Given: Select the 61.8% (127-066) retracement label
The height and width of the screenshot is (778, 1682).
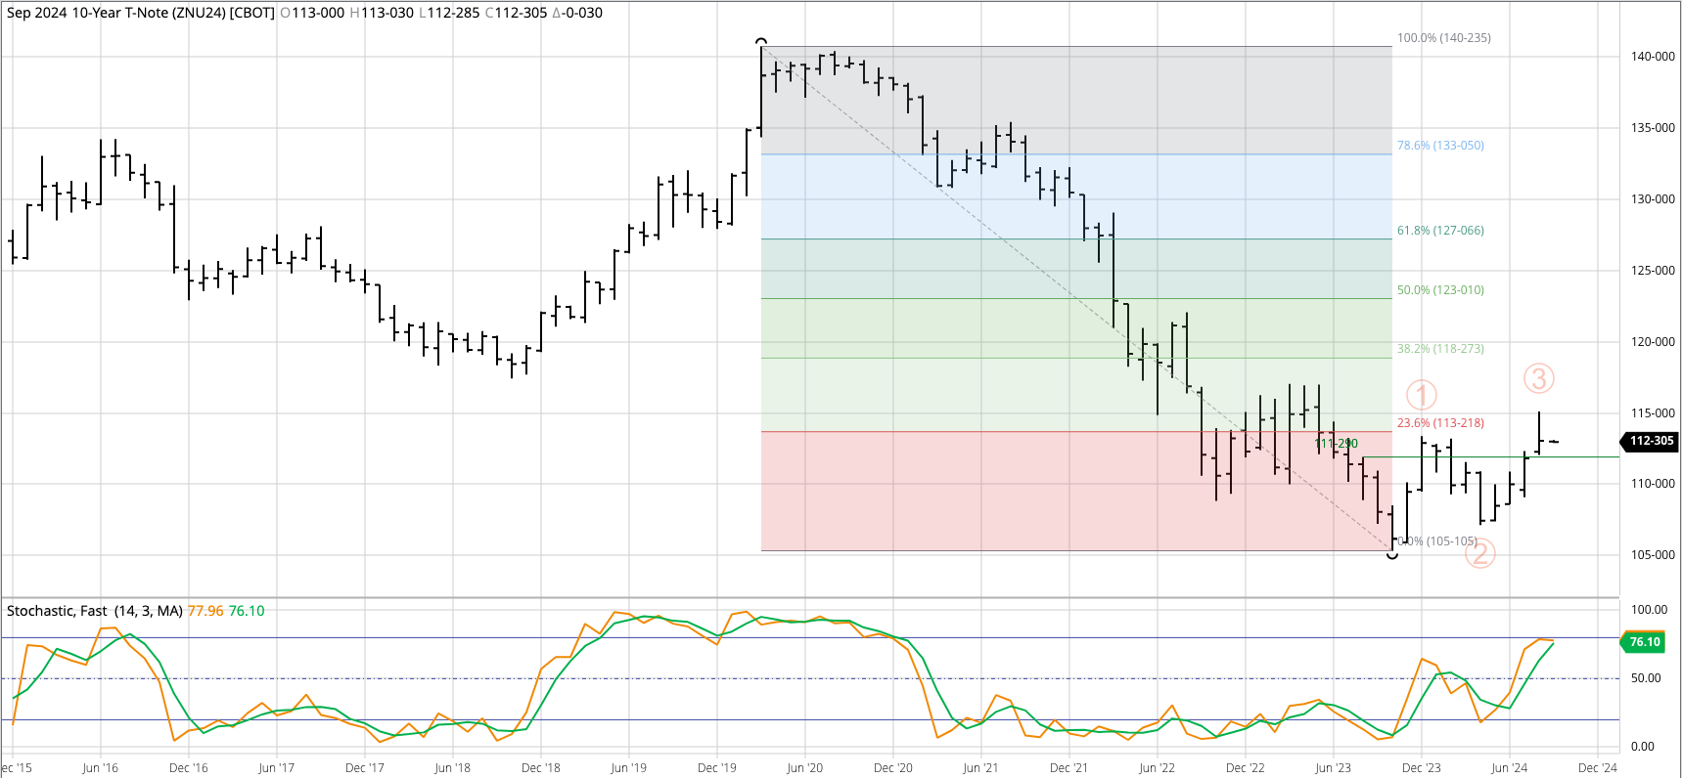Looking at the screenshot, I should pyautogui.click(x=1439, y=231).
